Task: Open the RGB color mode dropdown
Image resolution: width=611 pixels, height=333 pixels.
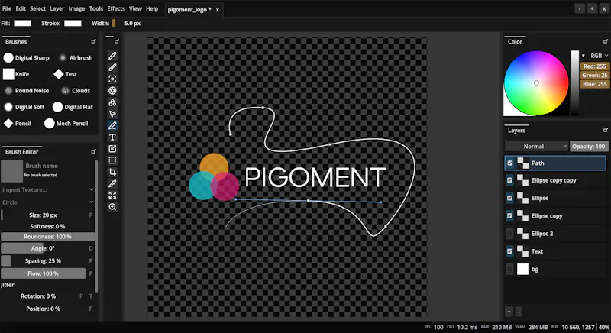Action: [x=600, y=56]
